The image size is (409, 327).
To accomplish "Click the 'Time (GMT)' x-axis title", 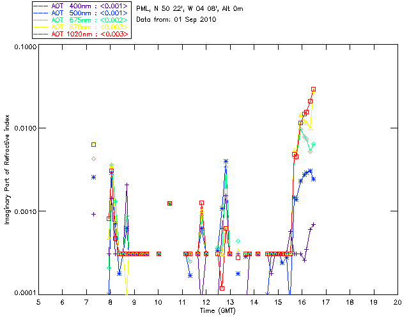I will (x=217, y=310).
